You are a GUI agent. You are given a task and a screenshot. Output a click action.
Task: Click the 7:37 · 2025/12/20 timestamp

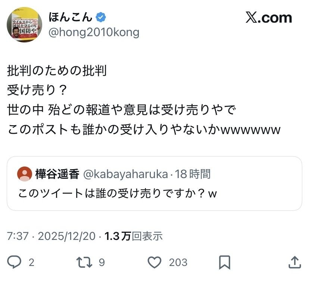click(x=51, y=236)
